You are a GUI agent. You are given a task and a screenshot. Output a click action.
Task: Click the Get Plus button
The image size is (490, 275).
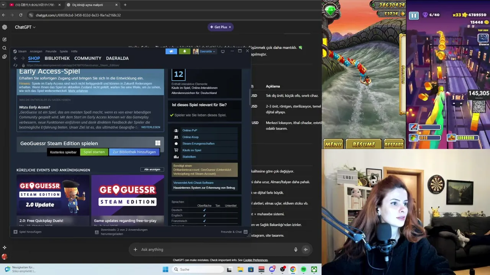pos(219,27)
